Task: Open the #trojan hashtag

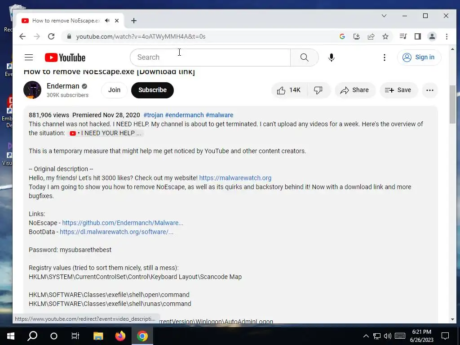Action: coord(153,115)
